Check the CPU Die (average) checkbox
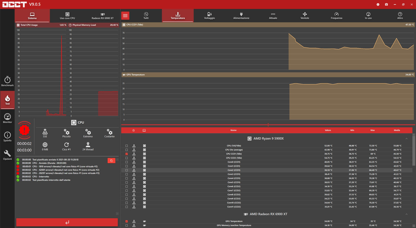416x228 pixels. pos(126,150)
